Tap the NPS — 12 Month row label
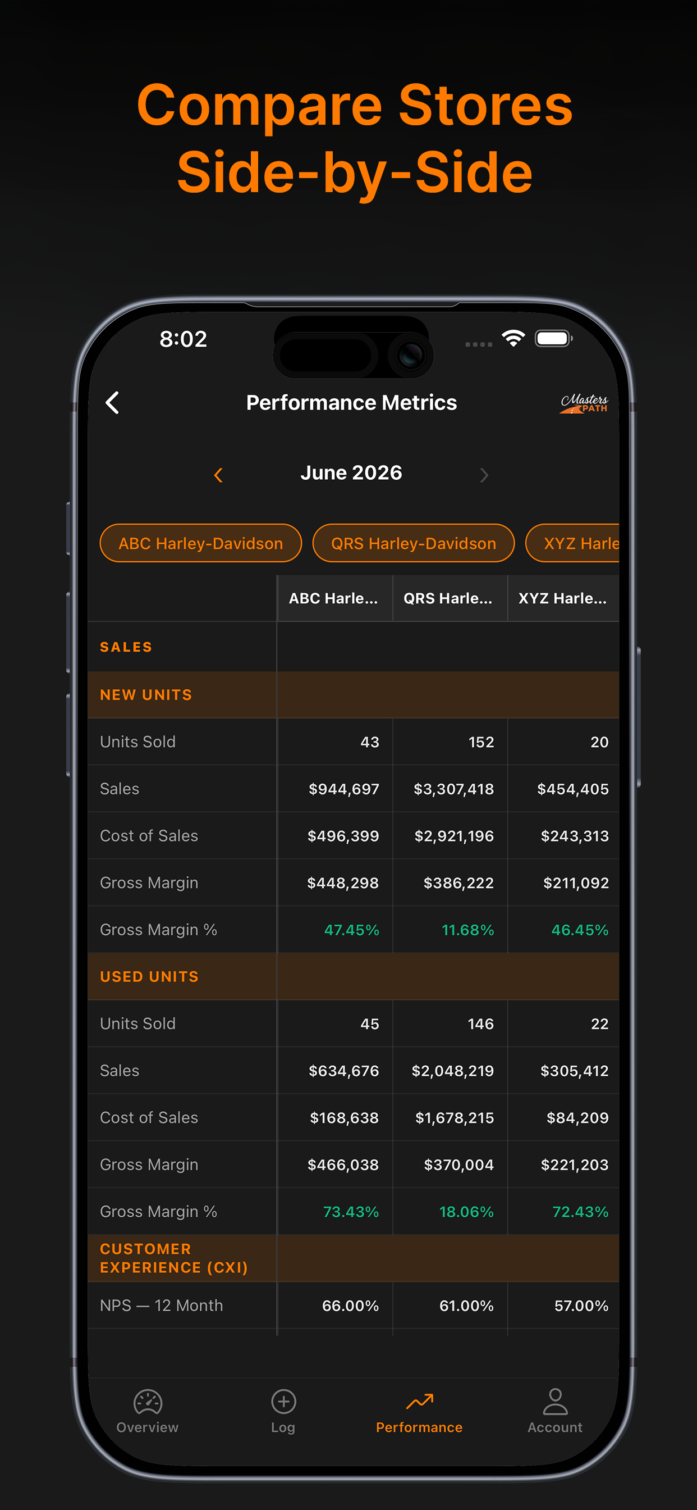 tap(162, 1306)
